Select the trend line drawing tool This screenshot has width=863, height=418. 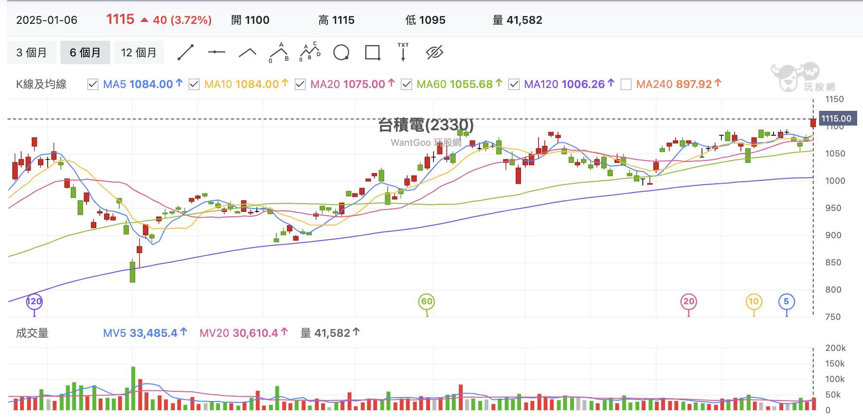click(x=185, y=52)
